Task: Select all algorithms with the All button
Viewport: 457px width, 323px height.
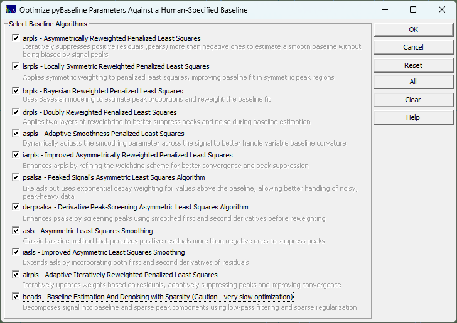Action: point(413,82)
